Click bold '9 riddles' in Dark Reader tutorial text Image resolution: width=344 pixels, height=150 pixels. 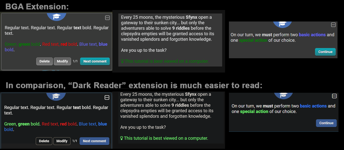point(180,105)
